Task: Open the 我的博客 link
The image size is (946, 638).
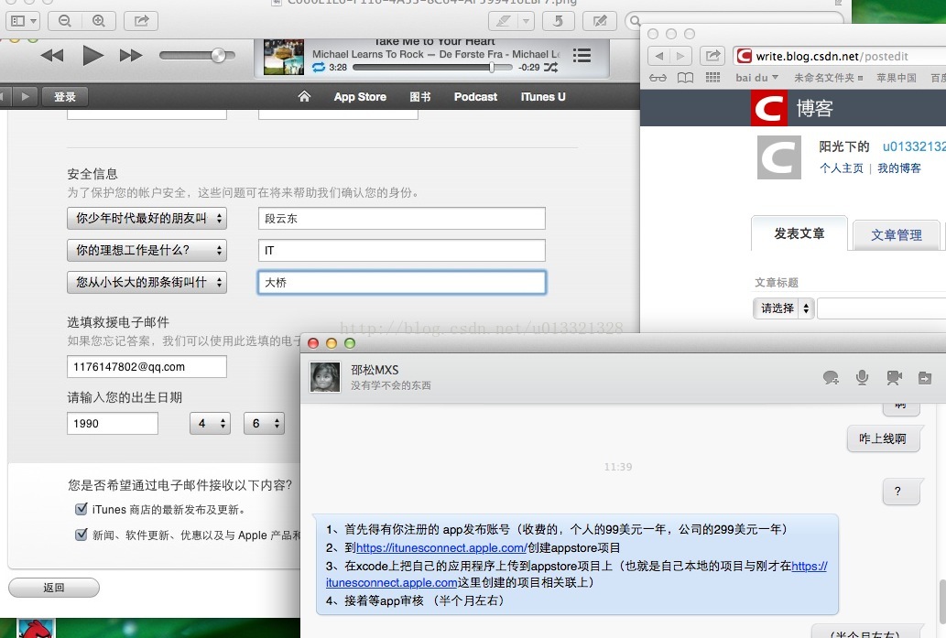Action: [899, 168]
